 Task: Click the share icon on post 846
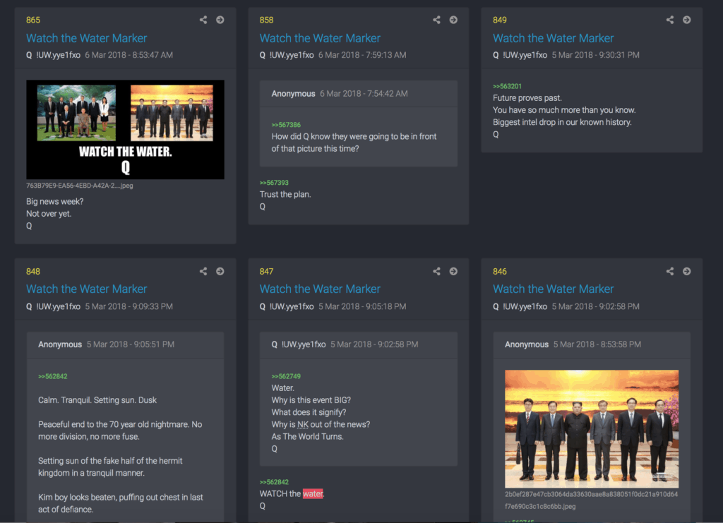coord(670,271)
